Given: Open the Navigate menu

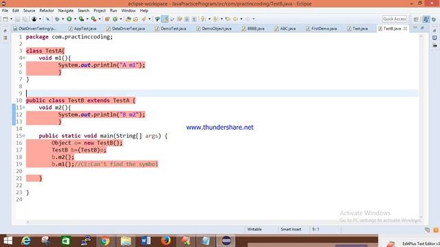Looking at the screenshot, I should coord(66,11).
